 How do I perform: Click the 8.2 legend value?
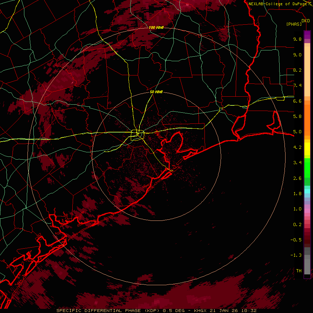pos(297,70)
